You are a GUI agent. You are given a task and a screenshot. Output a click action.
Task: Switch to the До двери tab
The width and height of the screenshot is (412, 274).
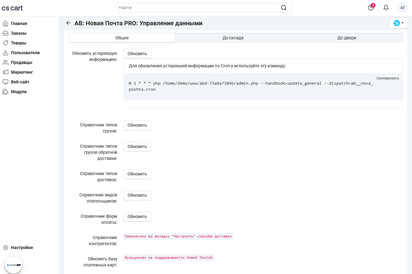[x=346, y=38]
